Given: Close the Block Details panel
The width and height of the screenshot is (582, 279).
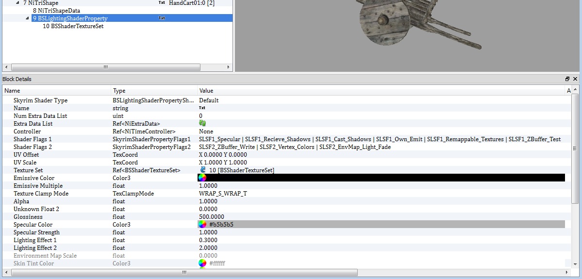Looking at the screenshot, I should click(x=575, y=79).
